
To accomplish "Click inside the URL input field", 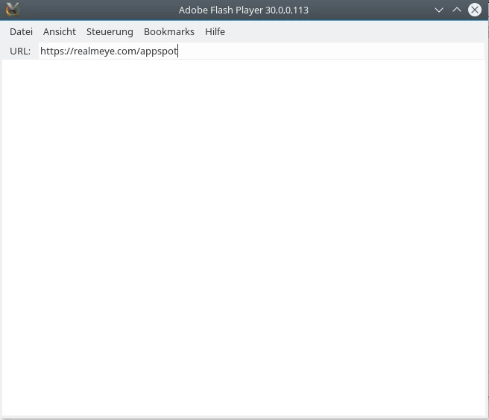I will [262, 51].
